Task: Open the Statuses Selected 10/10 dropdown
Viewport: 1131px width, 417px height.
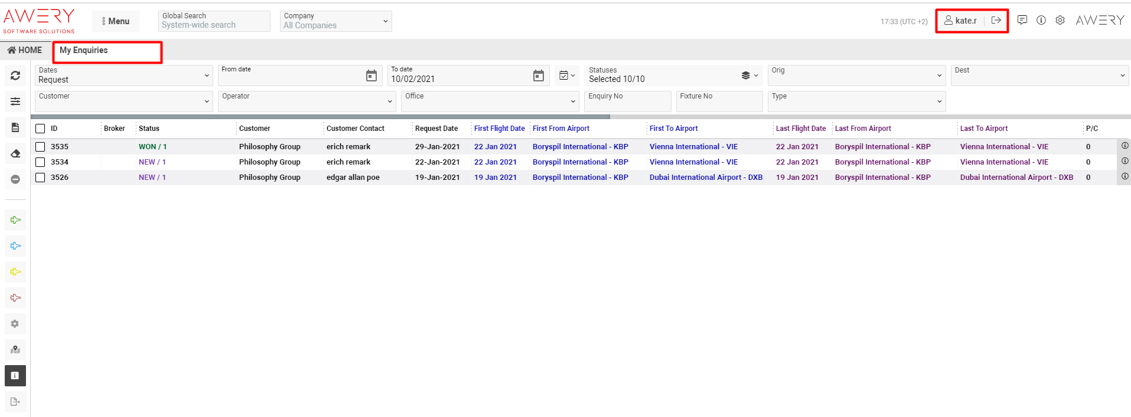Action: [672, 75]
